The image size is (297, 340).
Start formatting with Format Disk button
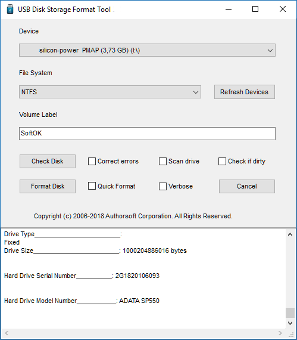(48, 186)
